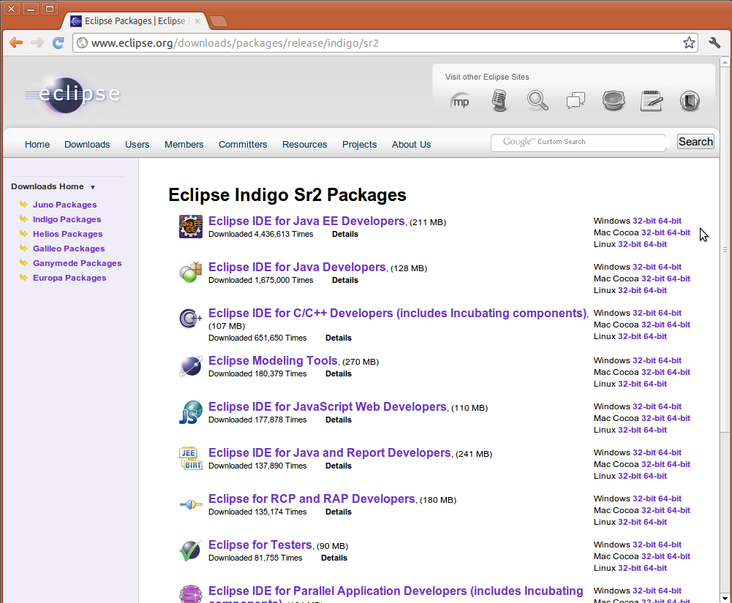732x603 pixels.
Task: Open Eclipse IDE for C/C++ Developers link
Action: [x=397, y=313]
